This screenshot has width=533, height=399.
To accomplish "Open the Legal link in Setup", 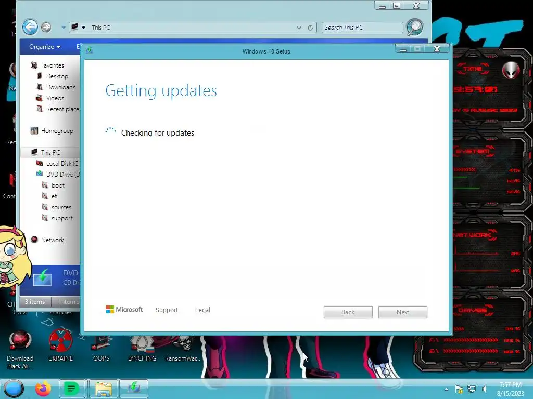I will pyautogui.click(x=202, y=310).
